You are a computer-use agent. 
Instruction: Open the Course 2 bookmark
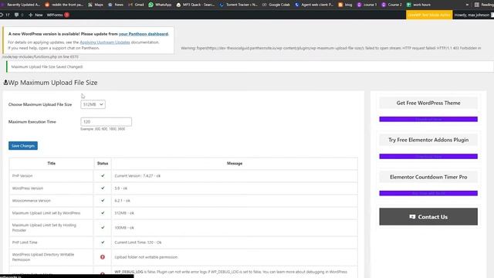pos(391,5)
